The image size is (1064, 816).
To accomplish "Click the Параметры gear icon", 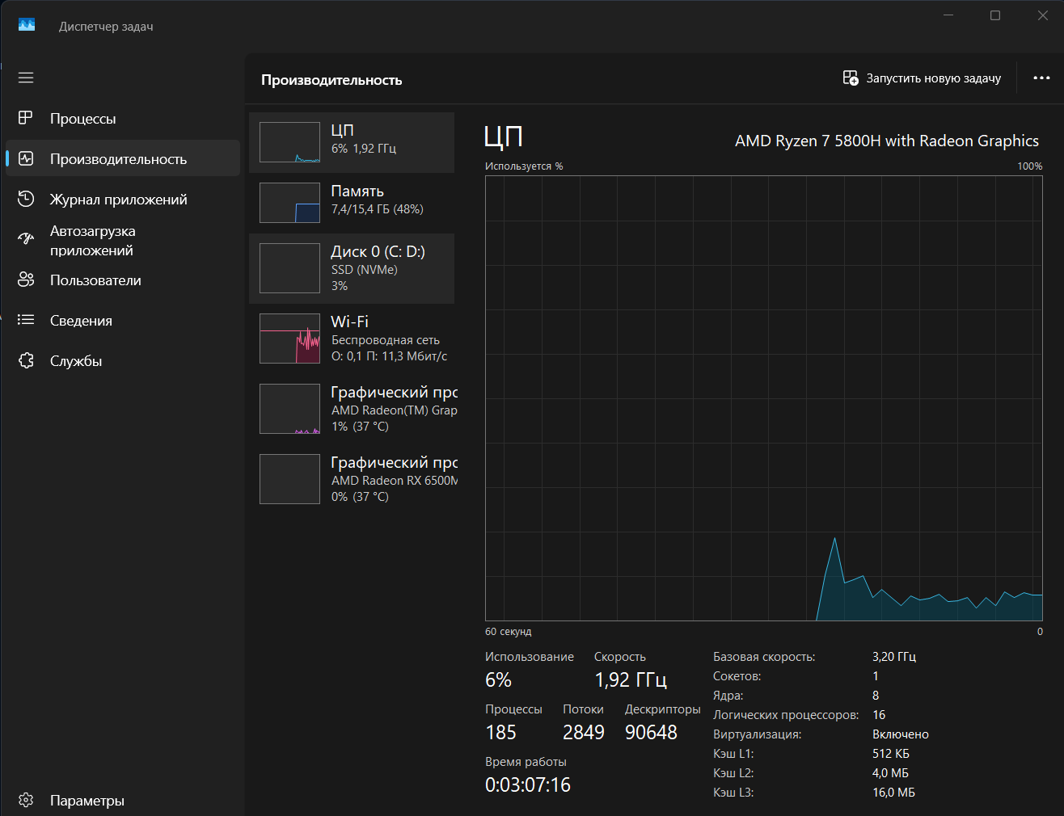I will point(26,800).
